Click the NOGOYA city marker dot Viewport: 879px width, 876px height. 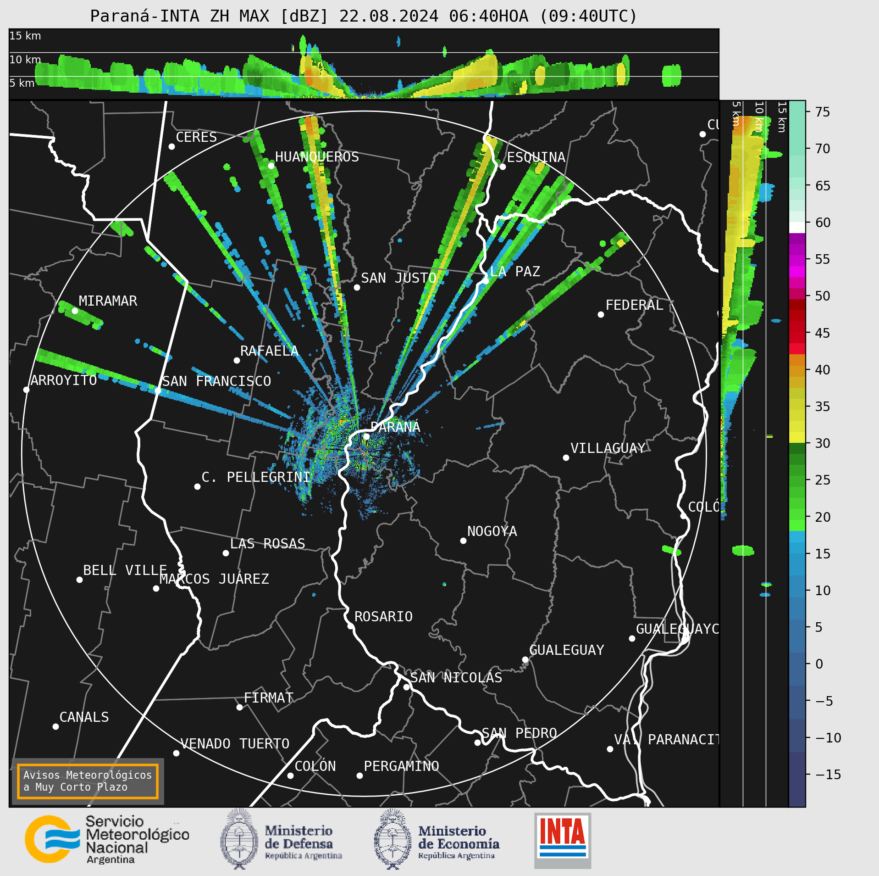[463, 541]
